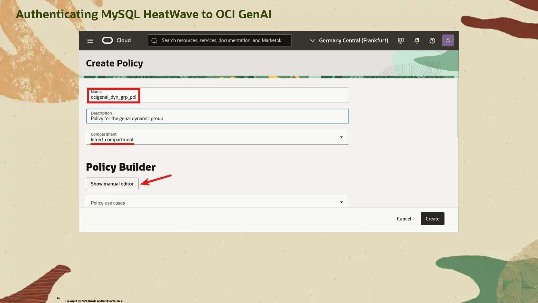Click the Cloud text beside the logo
This screenshot has width=538, height=303.
click(124, 40)
